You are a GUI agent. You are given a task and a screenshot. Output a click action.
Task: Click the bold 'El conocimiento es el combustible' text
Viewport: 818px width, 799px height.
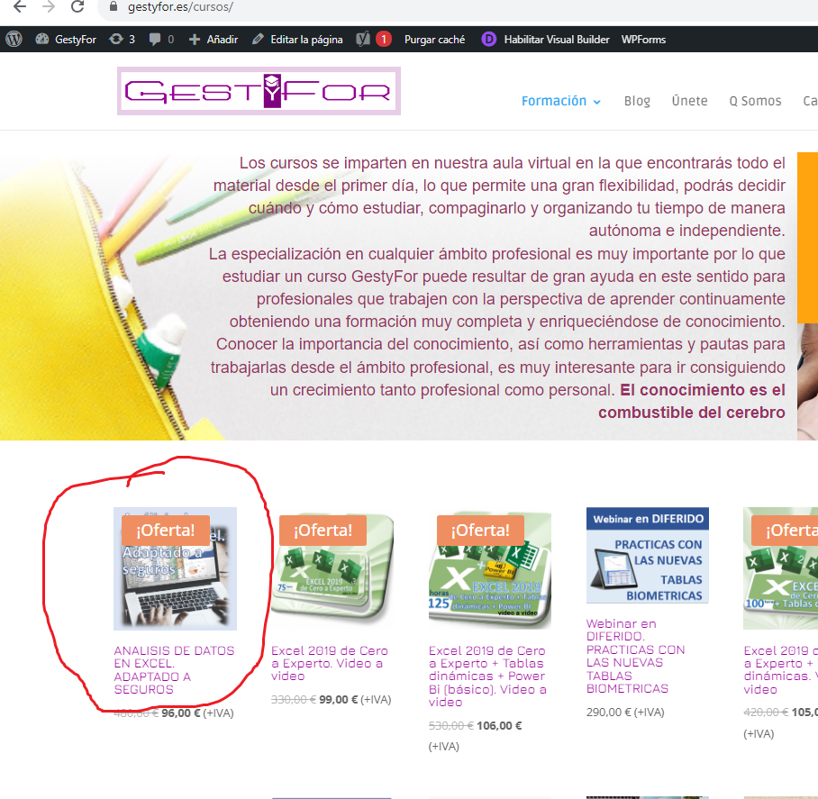[x=692, y=401]
